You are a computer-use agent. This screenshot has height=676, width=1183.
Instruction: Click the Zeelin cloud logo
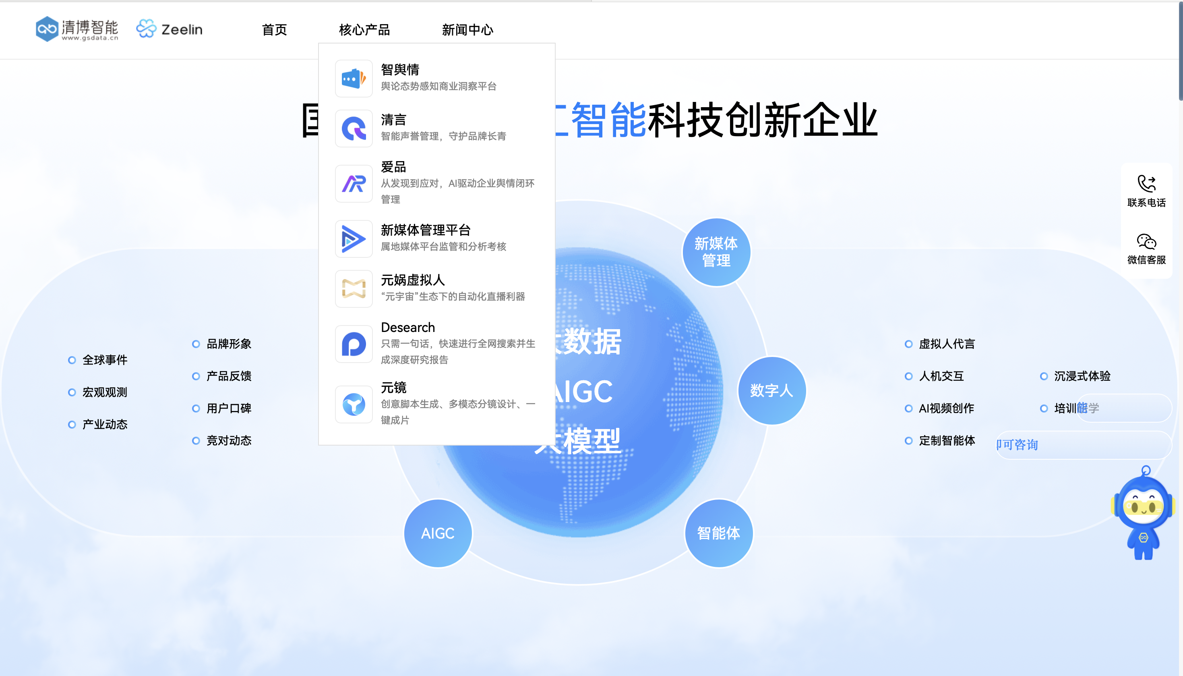(x=170, y=29)
